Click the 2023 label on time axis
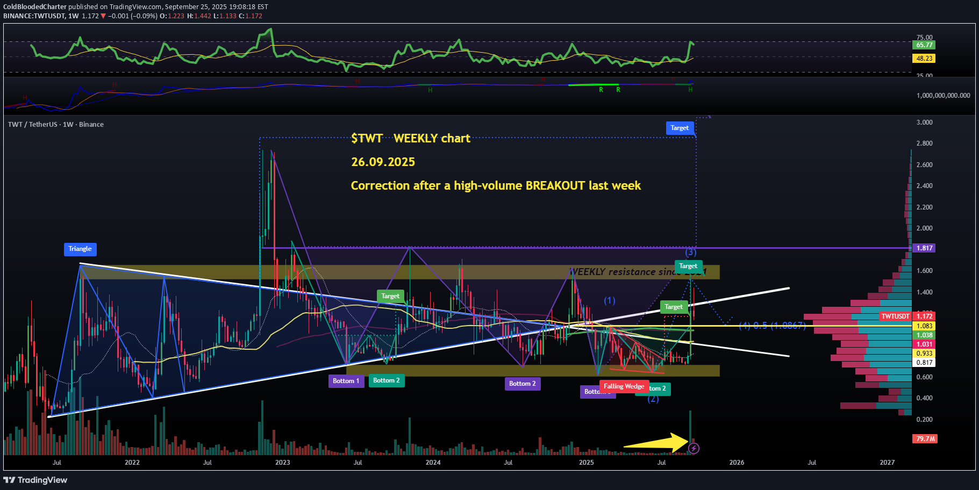This screenshot has width=979, height=490. pos(282,463)
